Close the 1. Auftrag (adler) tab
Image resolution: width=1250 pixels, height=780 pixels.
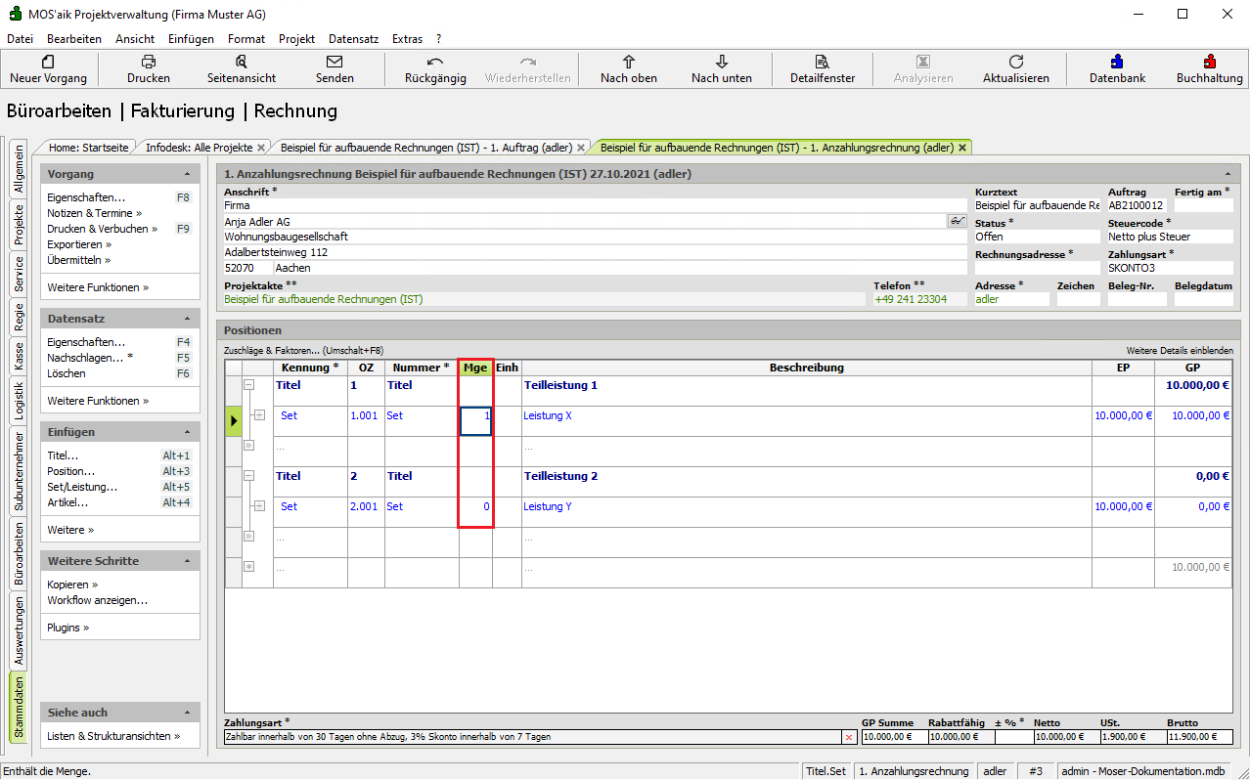tap(581, 148)
